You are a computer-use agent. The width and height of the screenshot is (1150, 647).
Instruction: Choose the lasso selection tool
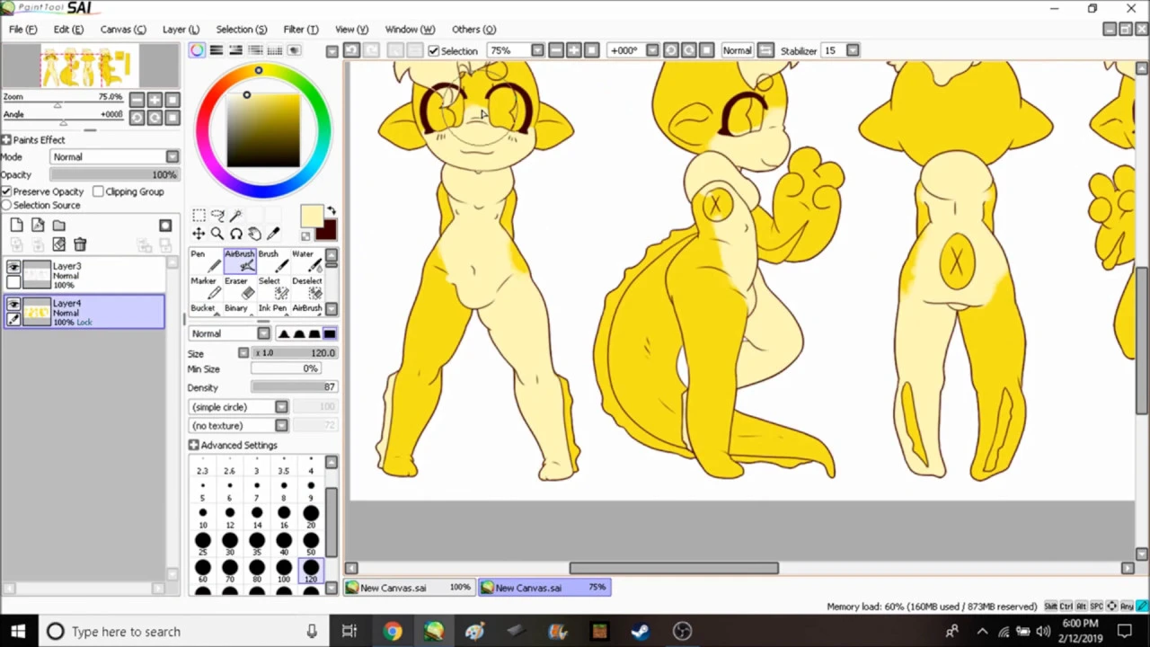pyautogui.click(x=217, y=215)
